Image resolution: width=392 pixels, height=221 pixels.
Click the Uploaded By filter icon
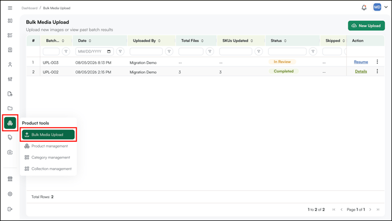click(x=169, y=51)
